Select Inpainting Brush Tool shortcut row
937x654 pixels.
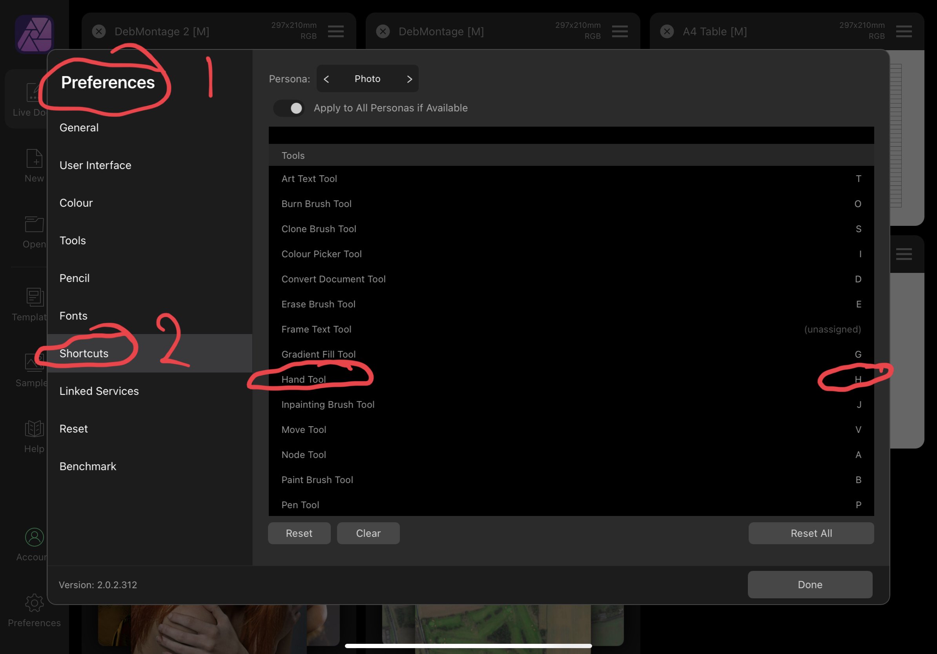coord(571,404)
